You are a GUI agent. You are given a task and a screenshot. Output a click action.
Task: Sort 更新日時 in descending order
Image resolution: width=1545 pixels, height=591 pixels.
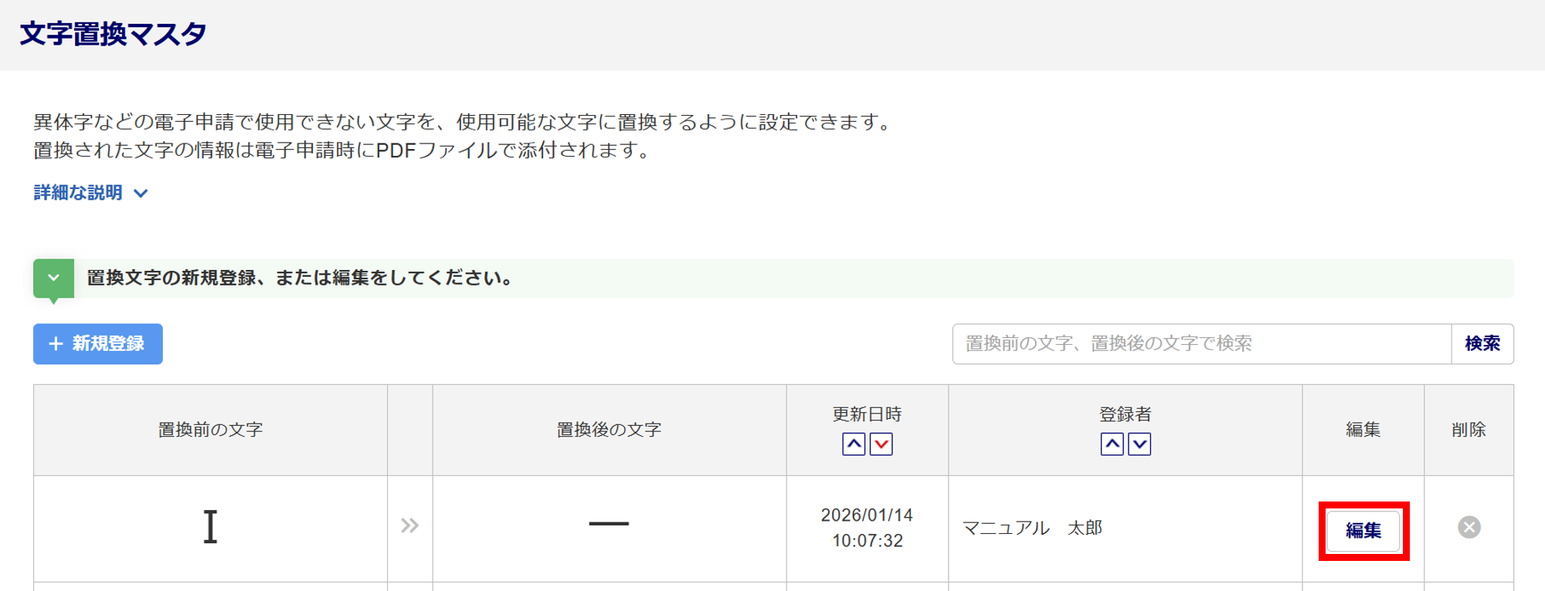(881, 444)
